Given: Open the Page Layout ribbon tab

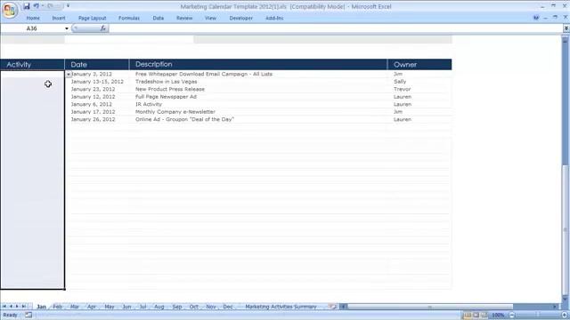Looking at the screenshot, I should pyautogui.click(x=93, y=18).
